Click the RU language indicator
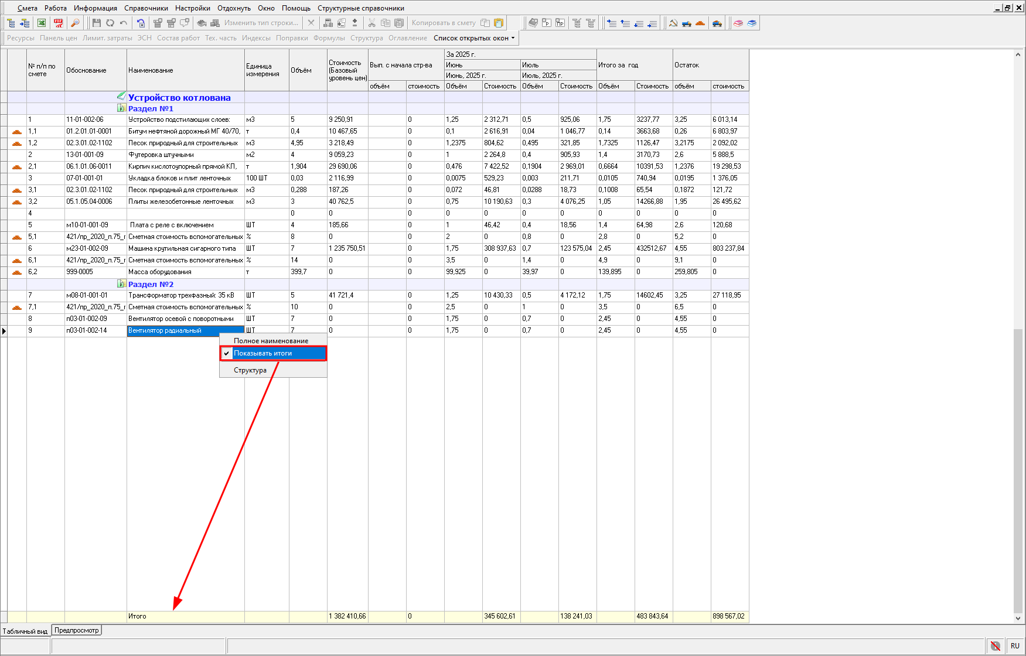Viewport: 1026px width, 656px height. (x=1015, y=646)
